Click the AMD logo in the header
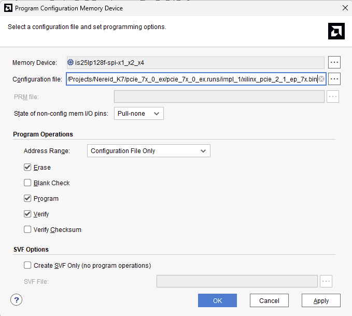352x316 pixels. pos(336,31)
